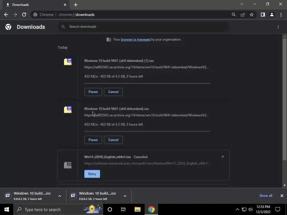Open Chrome's three-dot menu in toolbar
The height and width of the screenshot is (215, 287).
[x=281, y=15]
